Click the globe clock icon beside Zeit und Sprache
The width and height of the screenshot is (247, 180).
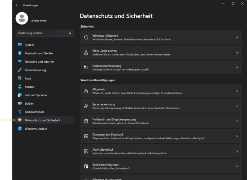click(20, 95)
